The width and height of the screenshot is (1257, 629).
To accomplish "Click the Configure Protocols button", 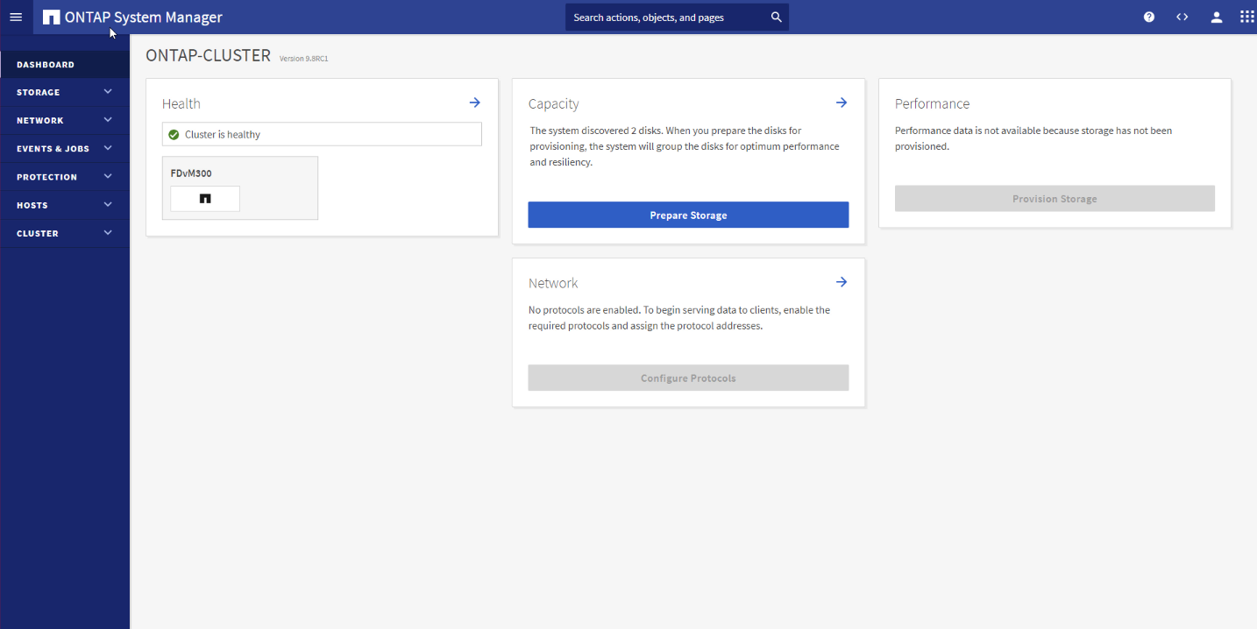I will pyautogui.click(x=688, y=378).
